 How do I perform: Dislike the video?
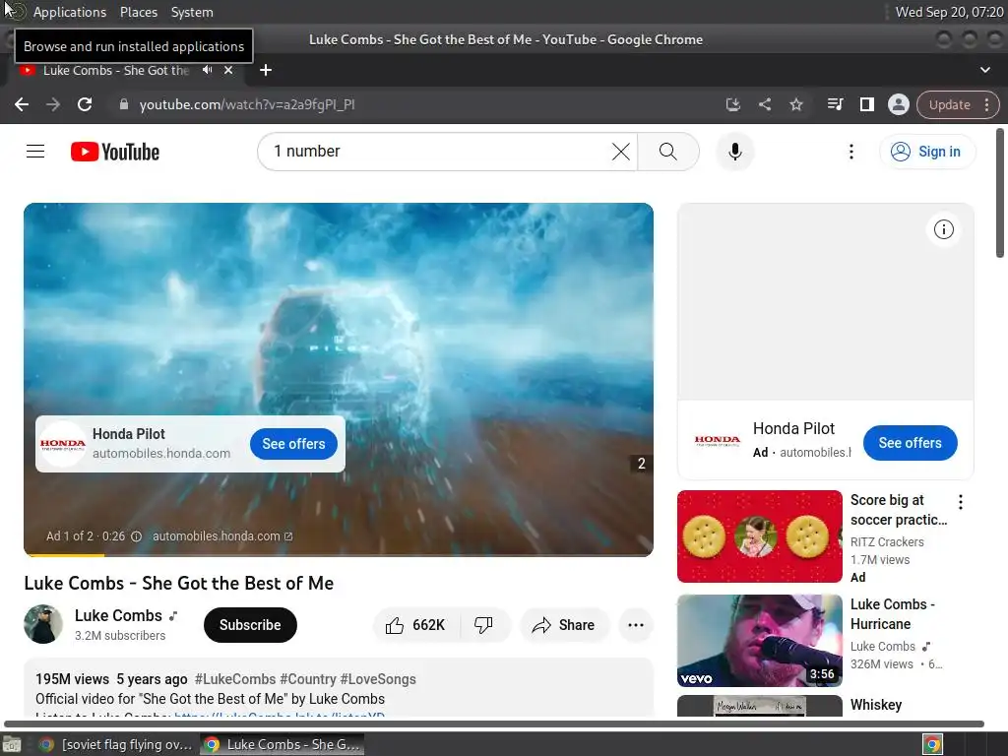coord(484,625)
